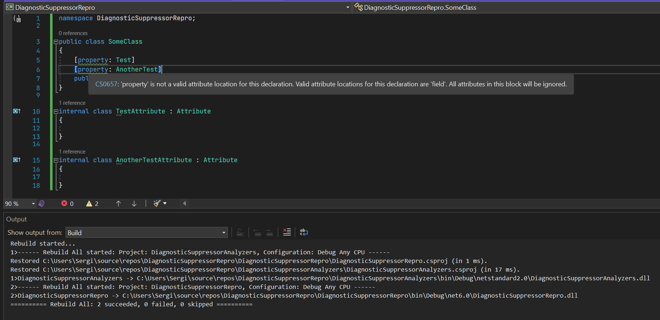Click 1 reference CodeLens above AnotherTestAttribute
660x320 pixels.
point(72,152)
